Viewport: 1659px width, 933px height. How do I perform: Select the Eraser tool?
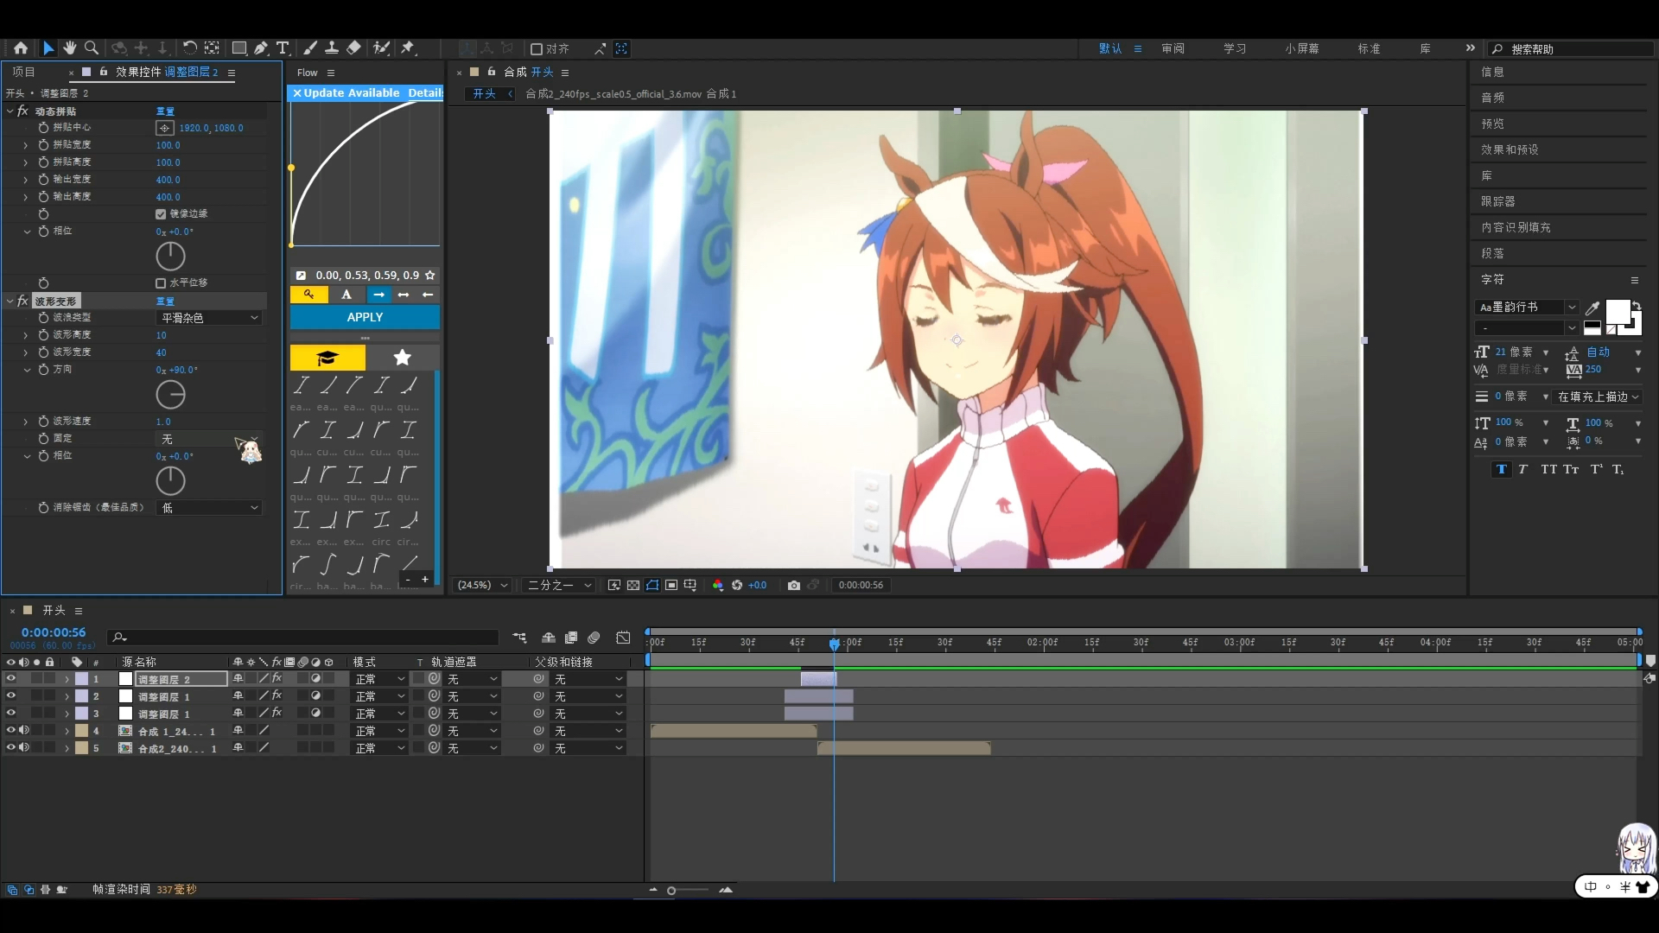[x=353, y=48]
